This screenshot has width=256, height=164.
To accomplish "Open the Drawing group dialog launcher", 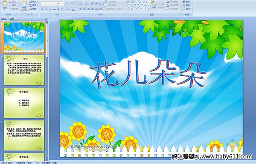I will click(x=180, y=14).
